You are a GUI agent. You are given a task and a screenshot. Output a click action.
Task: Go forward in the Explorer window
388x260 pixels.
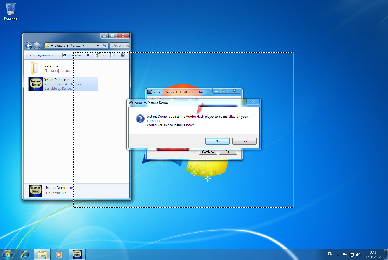pos(36,46)
